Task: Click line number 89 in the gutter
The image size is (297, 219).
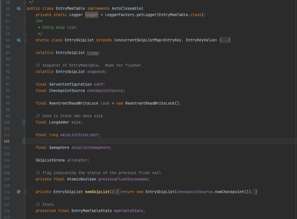Action: tap(8, 53)
